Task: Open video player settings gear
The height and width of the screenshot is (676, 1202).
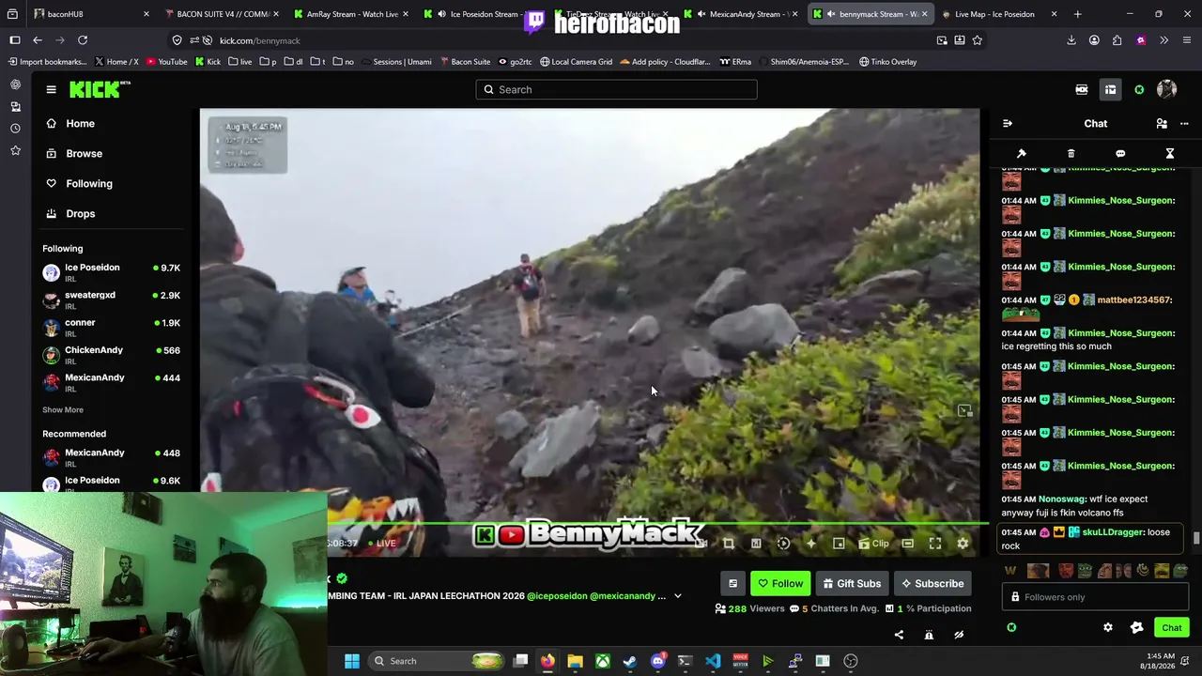Action: (x=963, y=544)
